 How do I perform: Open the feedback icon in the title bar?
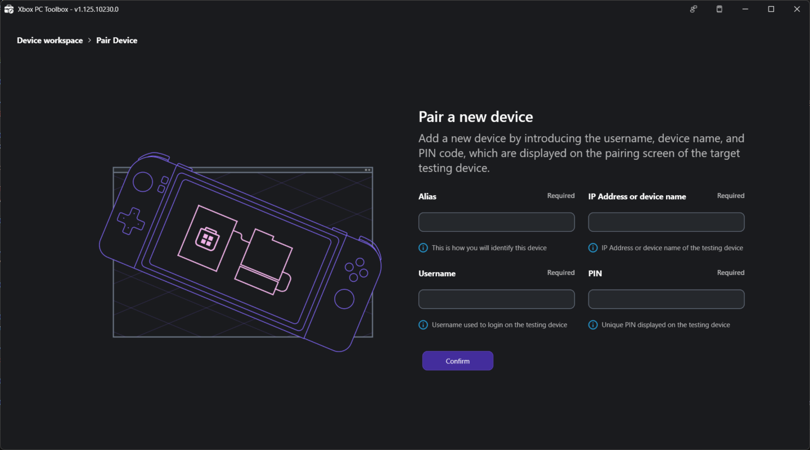coord(694,9)
